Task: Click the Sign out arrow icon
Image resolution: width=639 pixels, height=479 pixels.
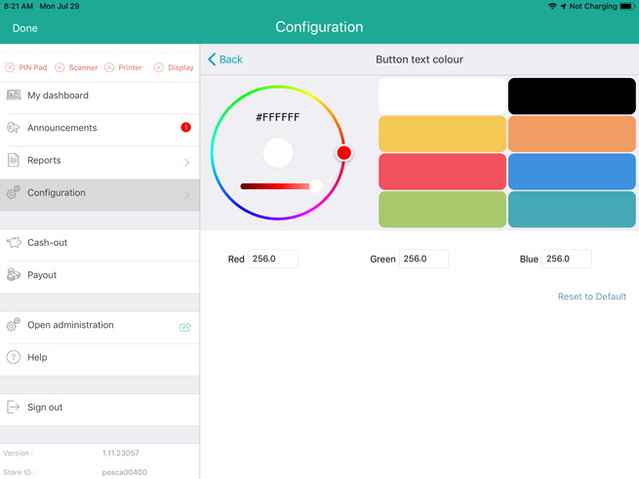Action: pos(14,407)
